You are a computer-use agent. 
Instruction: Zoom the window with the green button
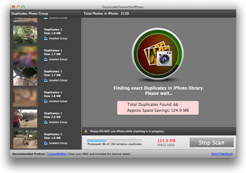click(23, 7)
